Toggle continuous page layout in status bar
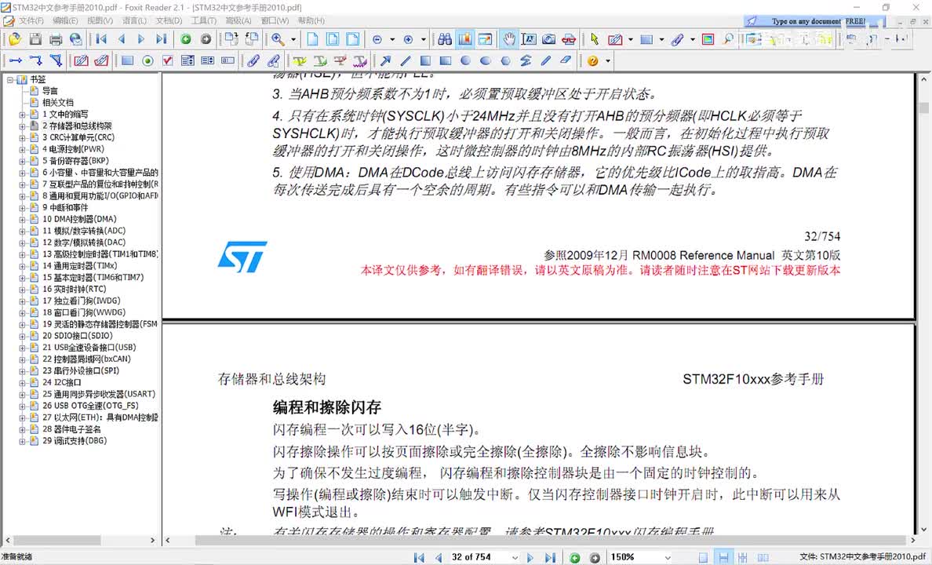 [x=723, y=557]
